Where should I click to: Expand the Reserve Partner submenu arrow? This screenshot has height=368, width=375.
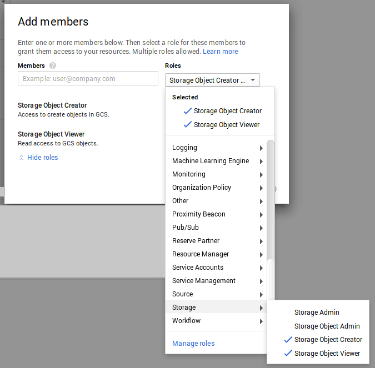261,241
